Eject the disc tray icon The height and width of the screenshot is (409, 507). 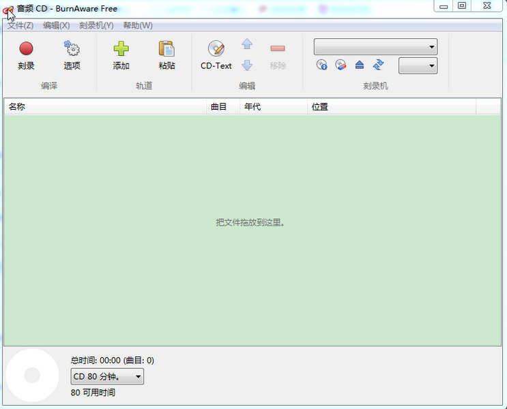click(360, 65)
